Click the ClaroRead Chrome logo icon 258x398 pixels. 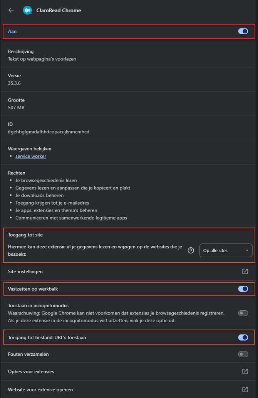27,10
